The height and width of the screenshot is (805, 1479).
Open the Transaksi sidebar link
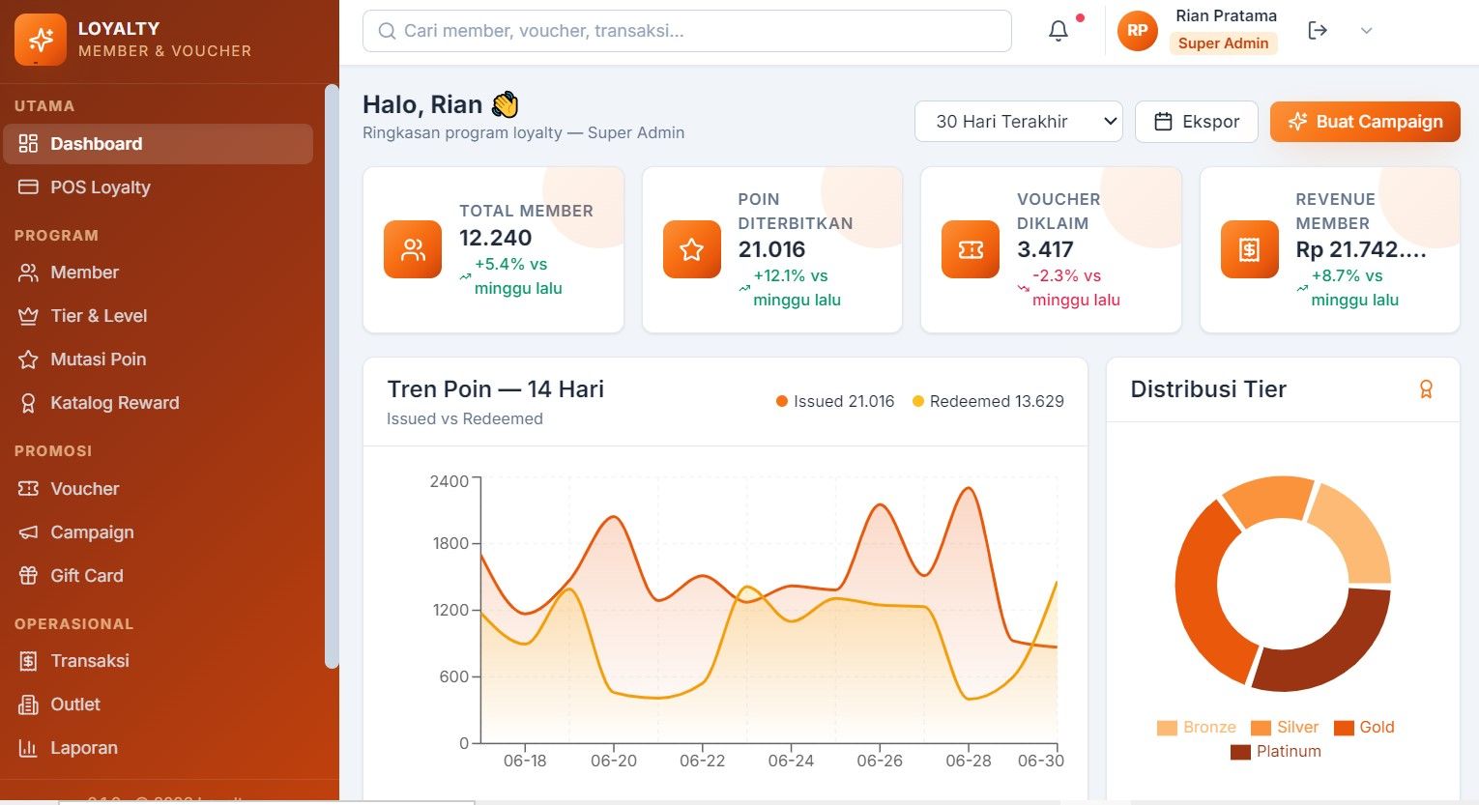[x=158, y=661]
